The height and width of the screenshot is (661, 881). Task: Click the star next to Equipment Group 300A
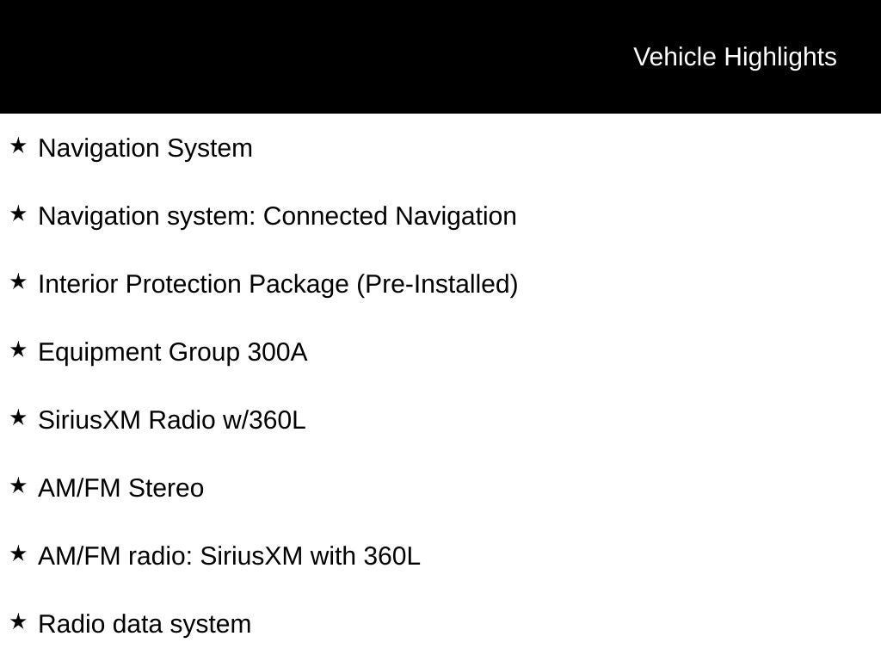[x=18, y=350]
